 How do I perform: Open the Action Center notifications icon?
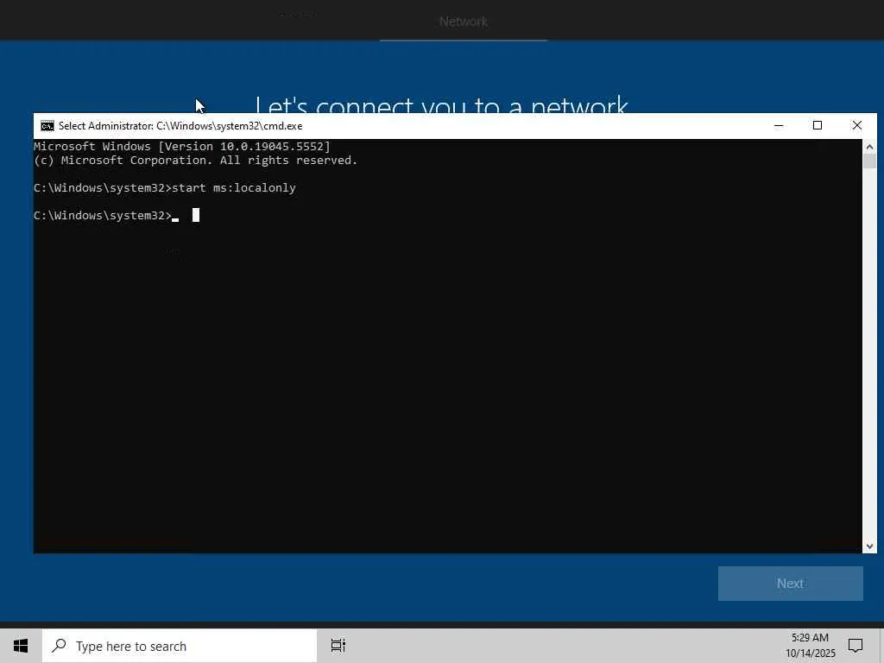[x=856, y=646]
